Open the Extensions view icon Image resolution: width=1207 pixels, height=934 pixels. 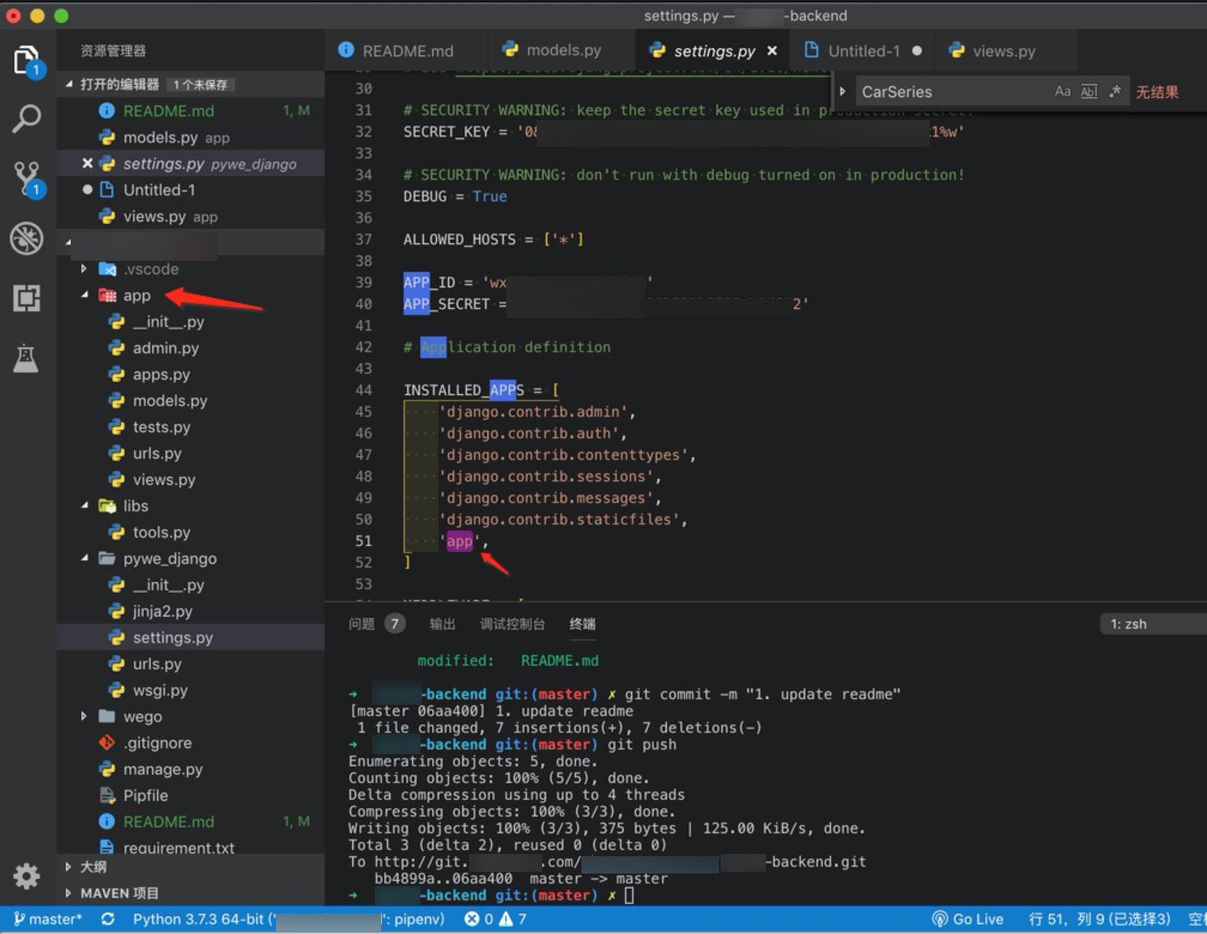coord(26,298)
